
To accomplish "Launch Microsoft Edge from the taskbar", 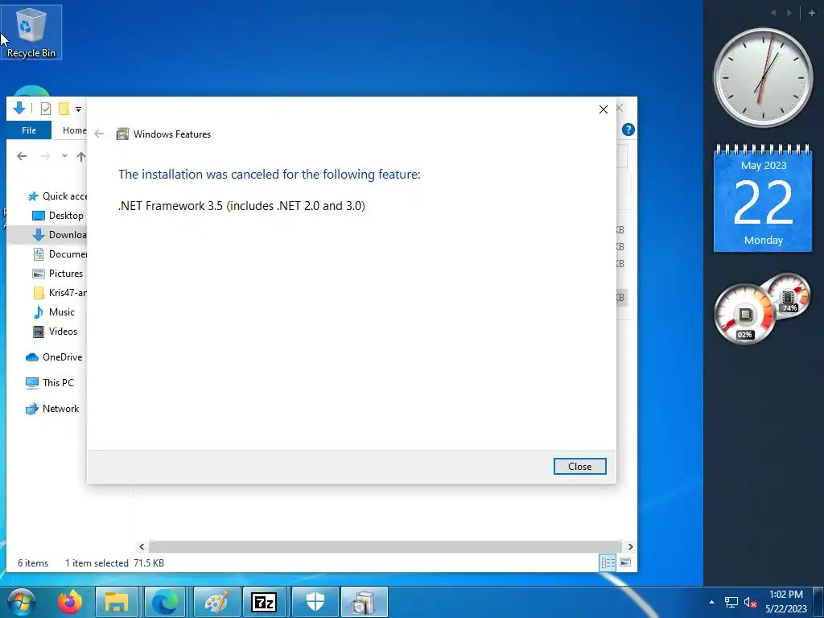I will (164, 602).
